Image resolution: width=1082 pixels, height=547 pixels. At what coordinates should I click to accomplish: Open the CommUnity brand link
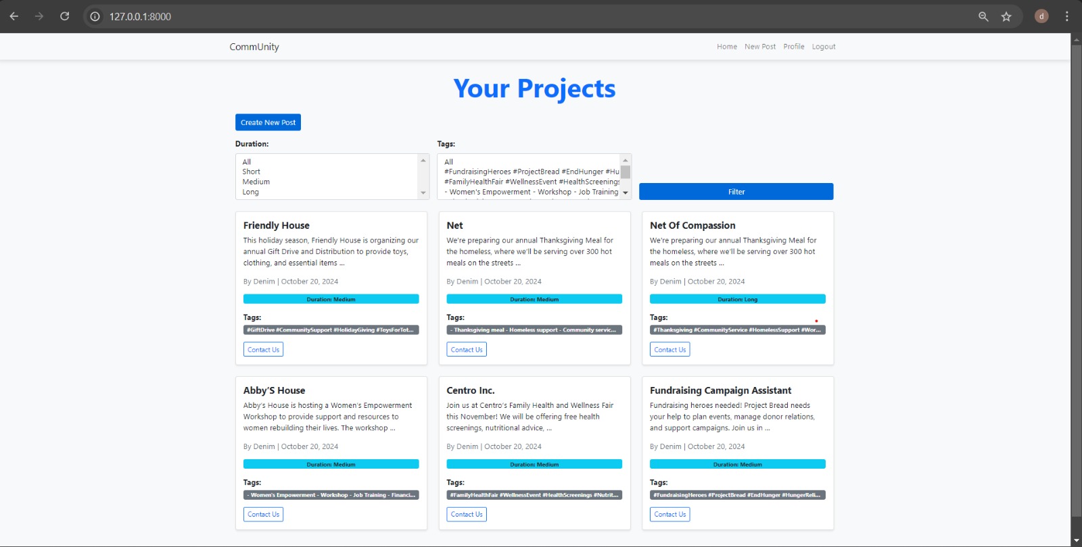[x=254, y=47]
